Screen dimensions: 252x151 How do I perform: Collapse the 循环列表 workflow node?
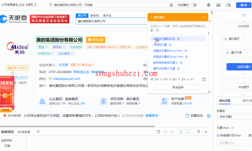click(228, 53)
